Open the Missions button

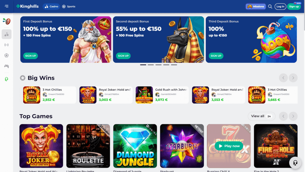[256, 7]
